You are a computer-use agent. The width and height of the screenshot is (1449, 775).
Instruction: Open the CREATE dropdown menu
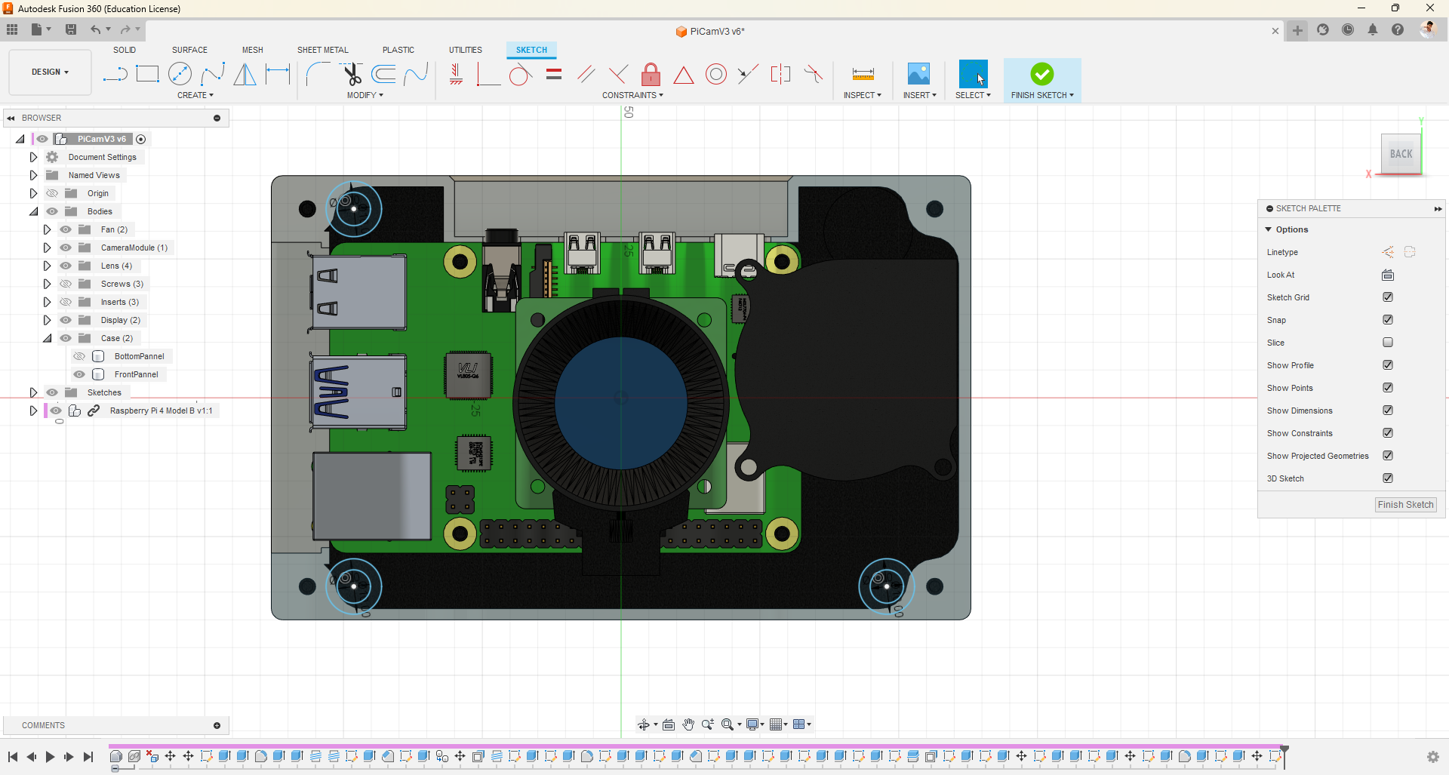tap(195, 95)
